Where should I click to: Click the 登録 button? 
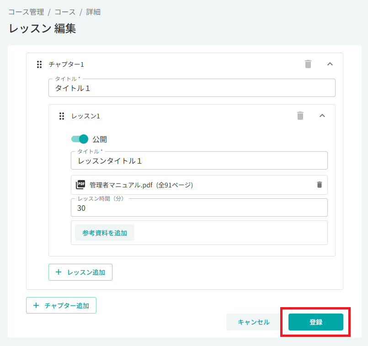(316, 322)
